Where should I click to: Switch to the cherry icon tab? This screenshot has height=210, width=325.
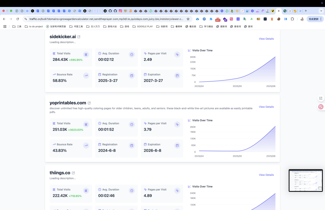pyautogui.click(x=257, y=11)
